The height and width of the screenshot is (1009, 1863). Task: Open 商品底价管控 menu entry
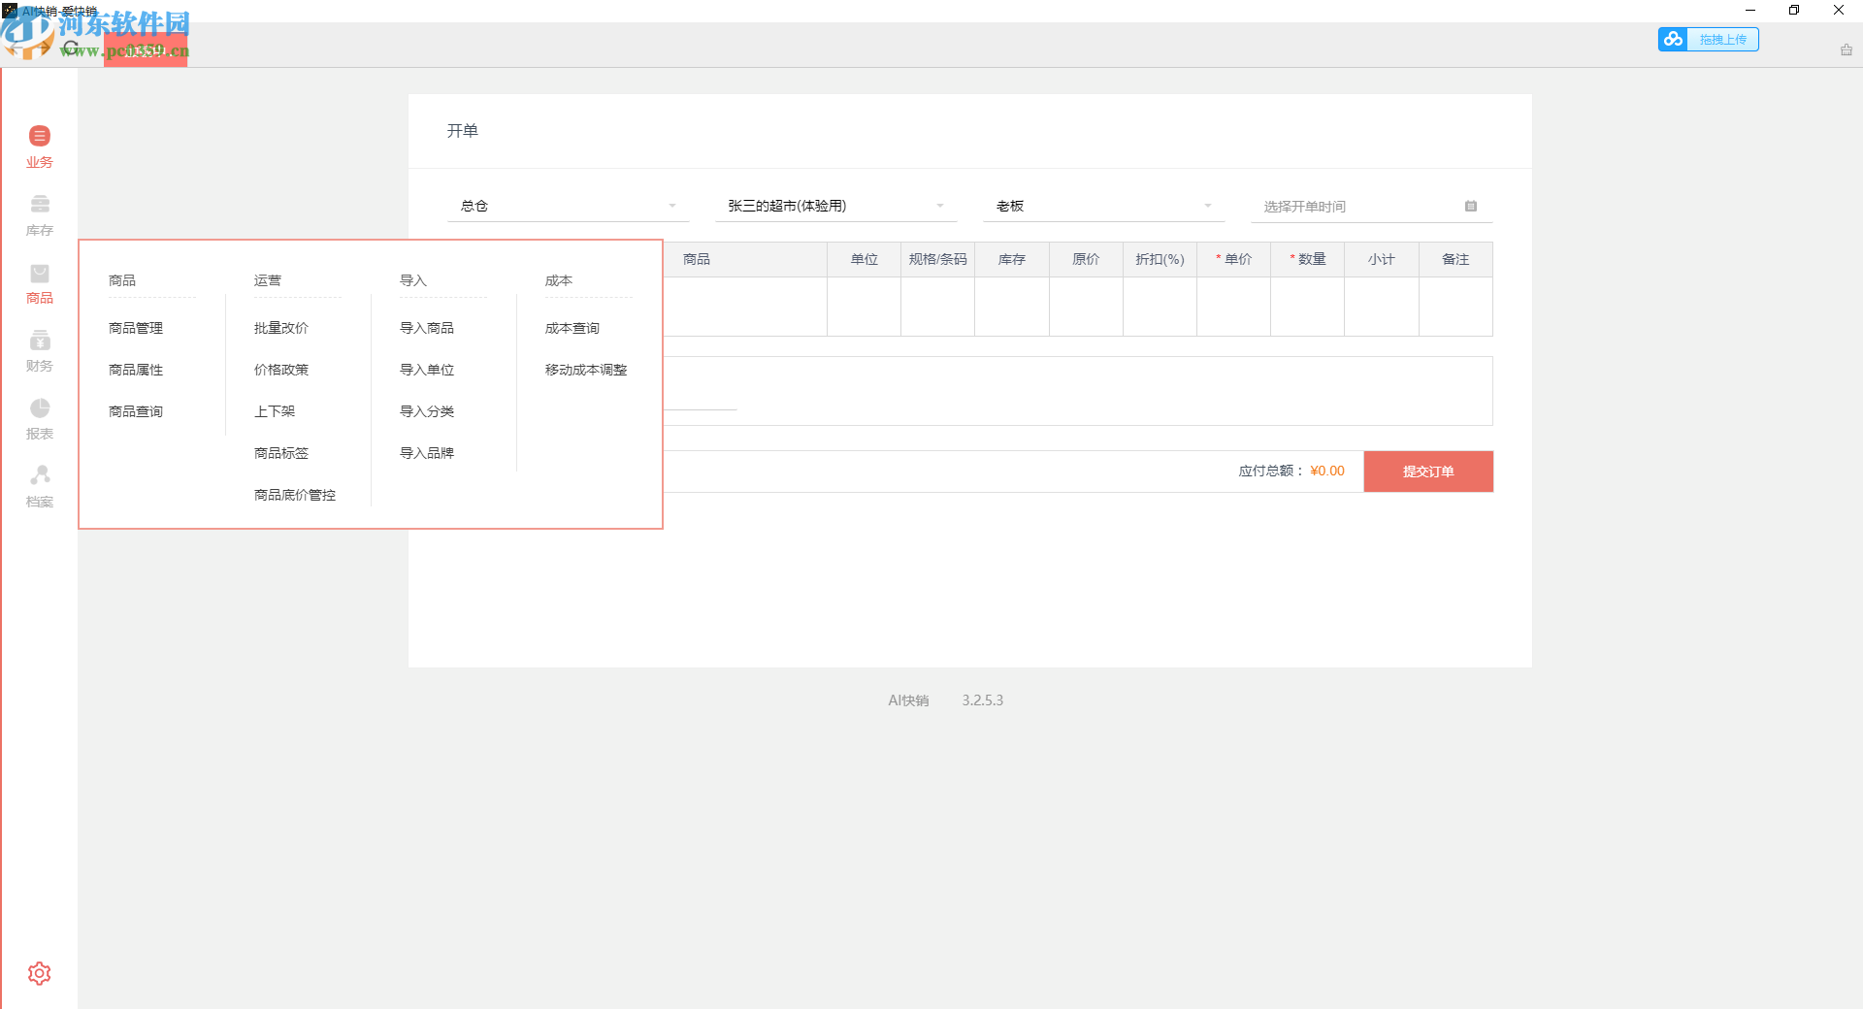click(x=295, y=495)
